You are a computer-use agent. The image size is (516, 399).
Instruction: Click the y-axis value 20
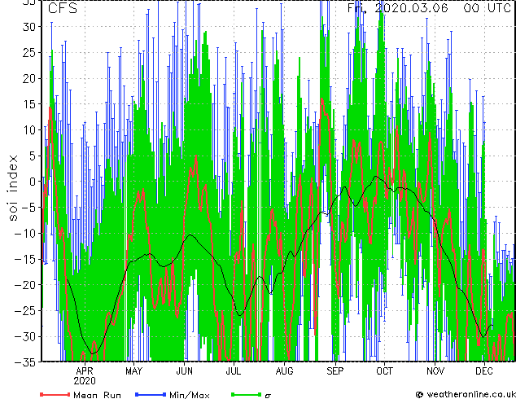point(29,78)
